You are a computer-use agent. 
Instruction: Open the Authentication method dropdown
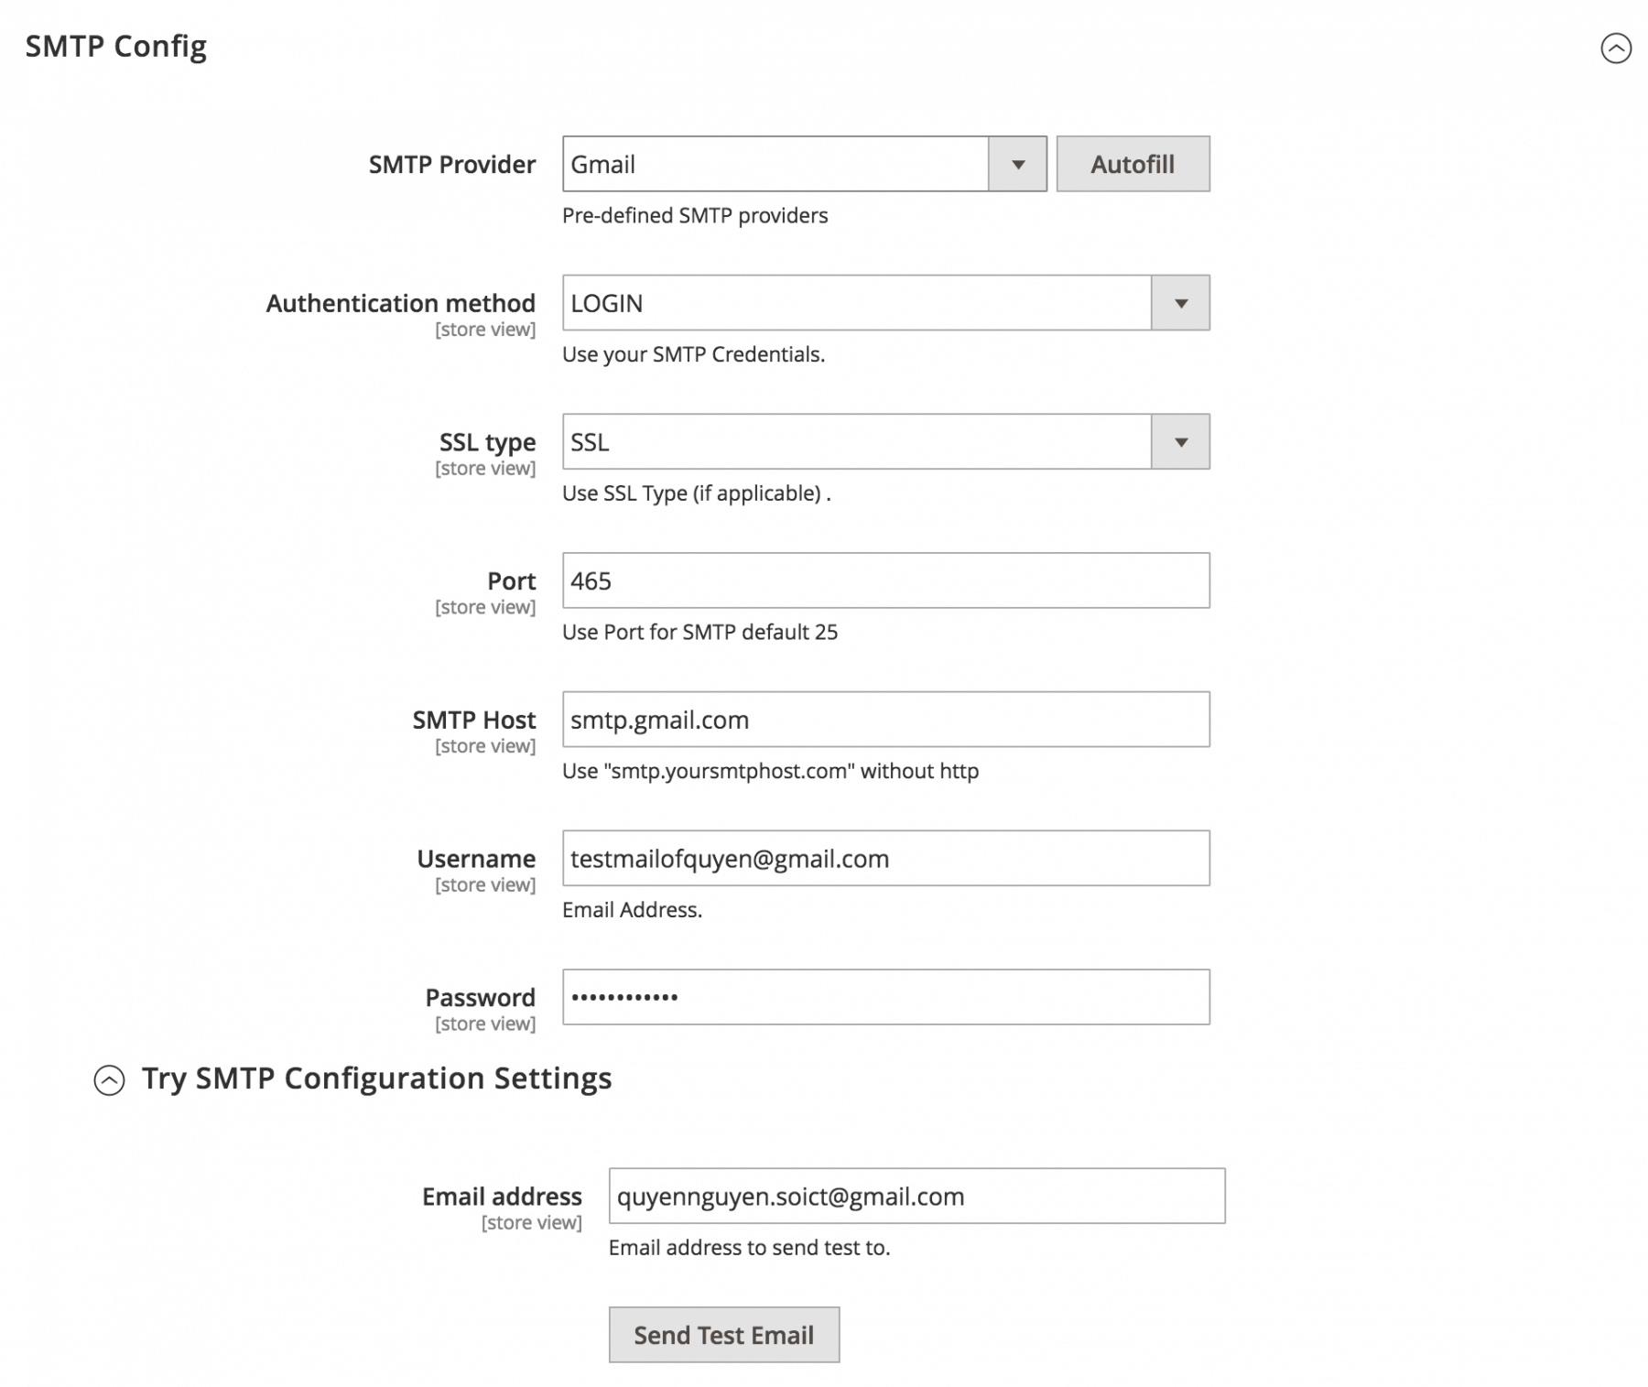pos(1181,303)
